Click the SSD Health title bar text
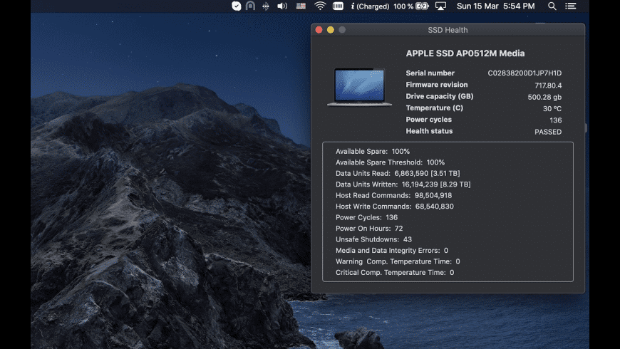The height and width of the screenshot is (349, 620). pyautogui.click(x=448, y=30)
